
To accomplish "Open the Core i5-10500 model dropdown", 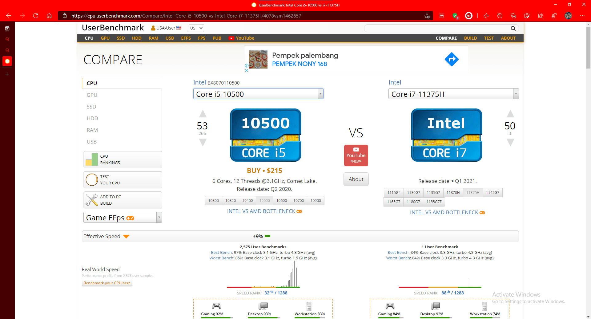I will pos(258,94).
